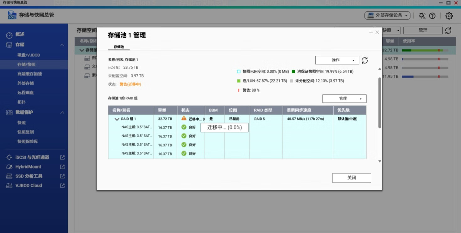Click the 概述 overview icon
Viewport: 461px width, 233px height.
9,35
